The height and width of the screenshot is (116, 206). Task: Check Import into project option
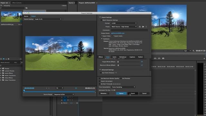tap(99, 81)
